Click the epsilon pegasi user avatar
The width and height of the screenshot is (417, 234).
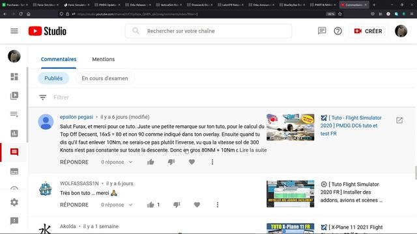[x=46, y=122]
